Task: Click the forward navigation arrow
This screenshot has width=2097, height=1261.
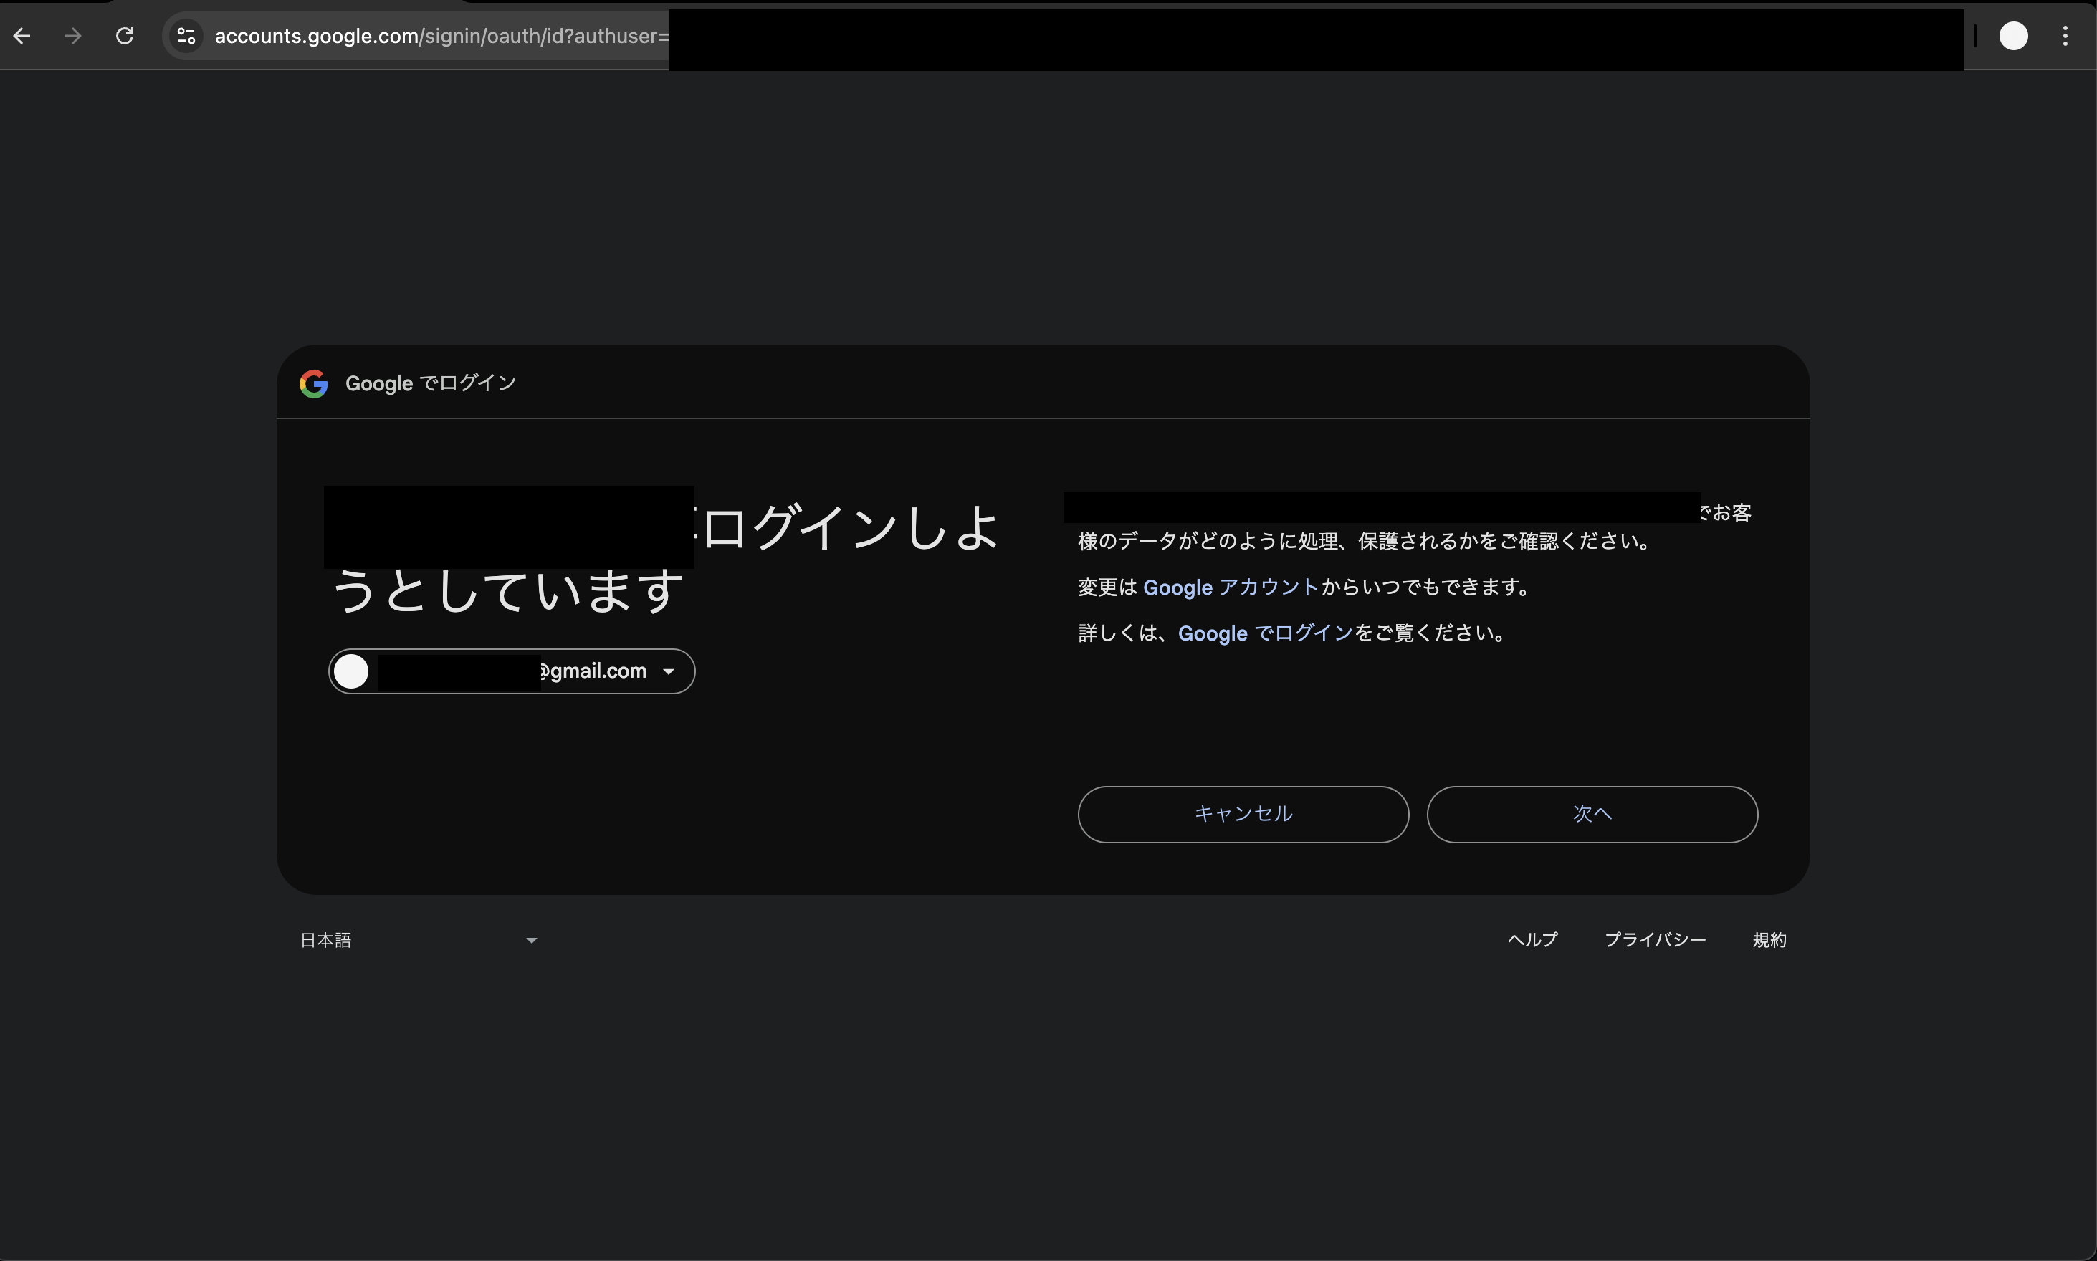Action: pos(73,36)
